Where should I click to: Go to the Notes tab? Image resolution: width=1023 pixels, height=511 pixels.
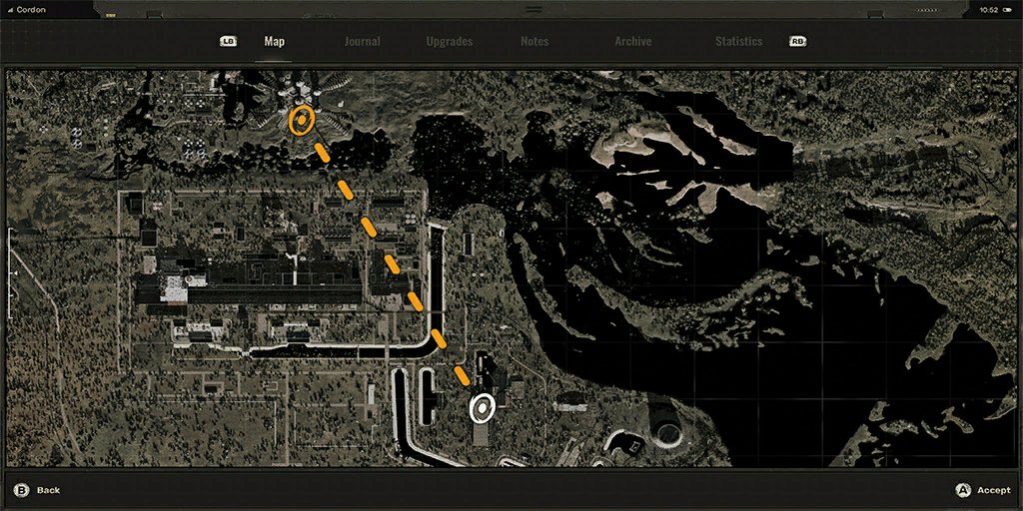tap(534, 41)
